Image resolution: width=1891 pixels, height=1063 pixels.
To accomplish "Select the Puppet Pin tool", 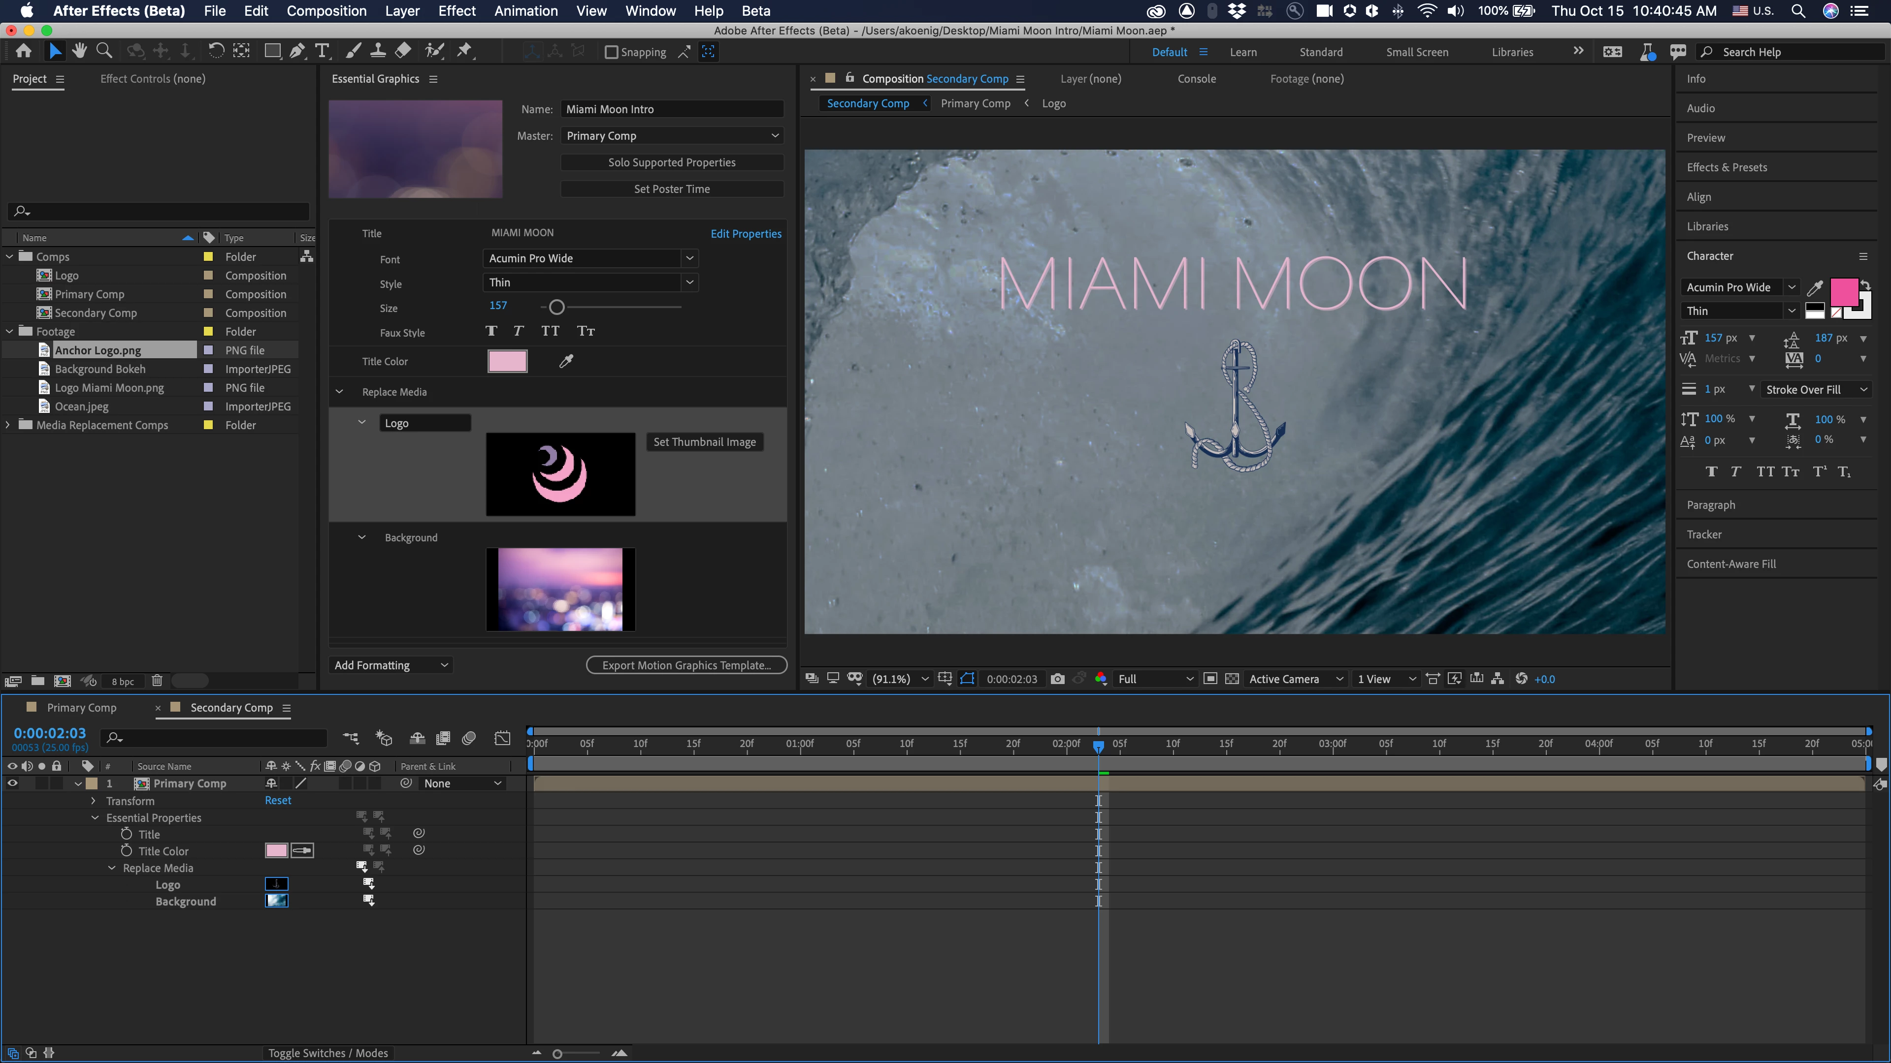I will [x=464, y=51].
